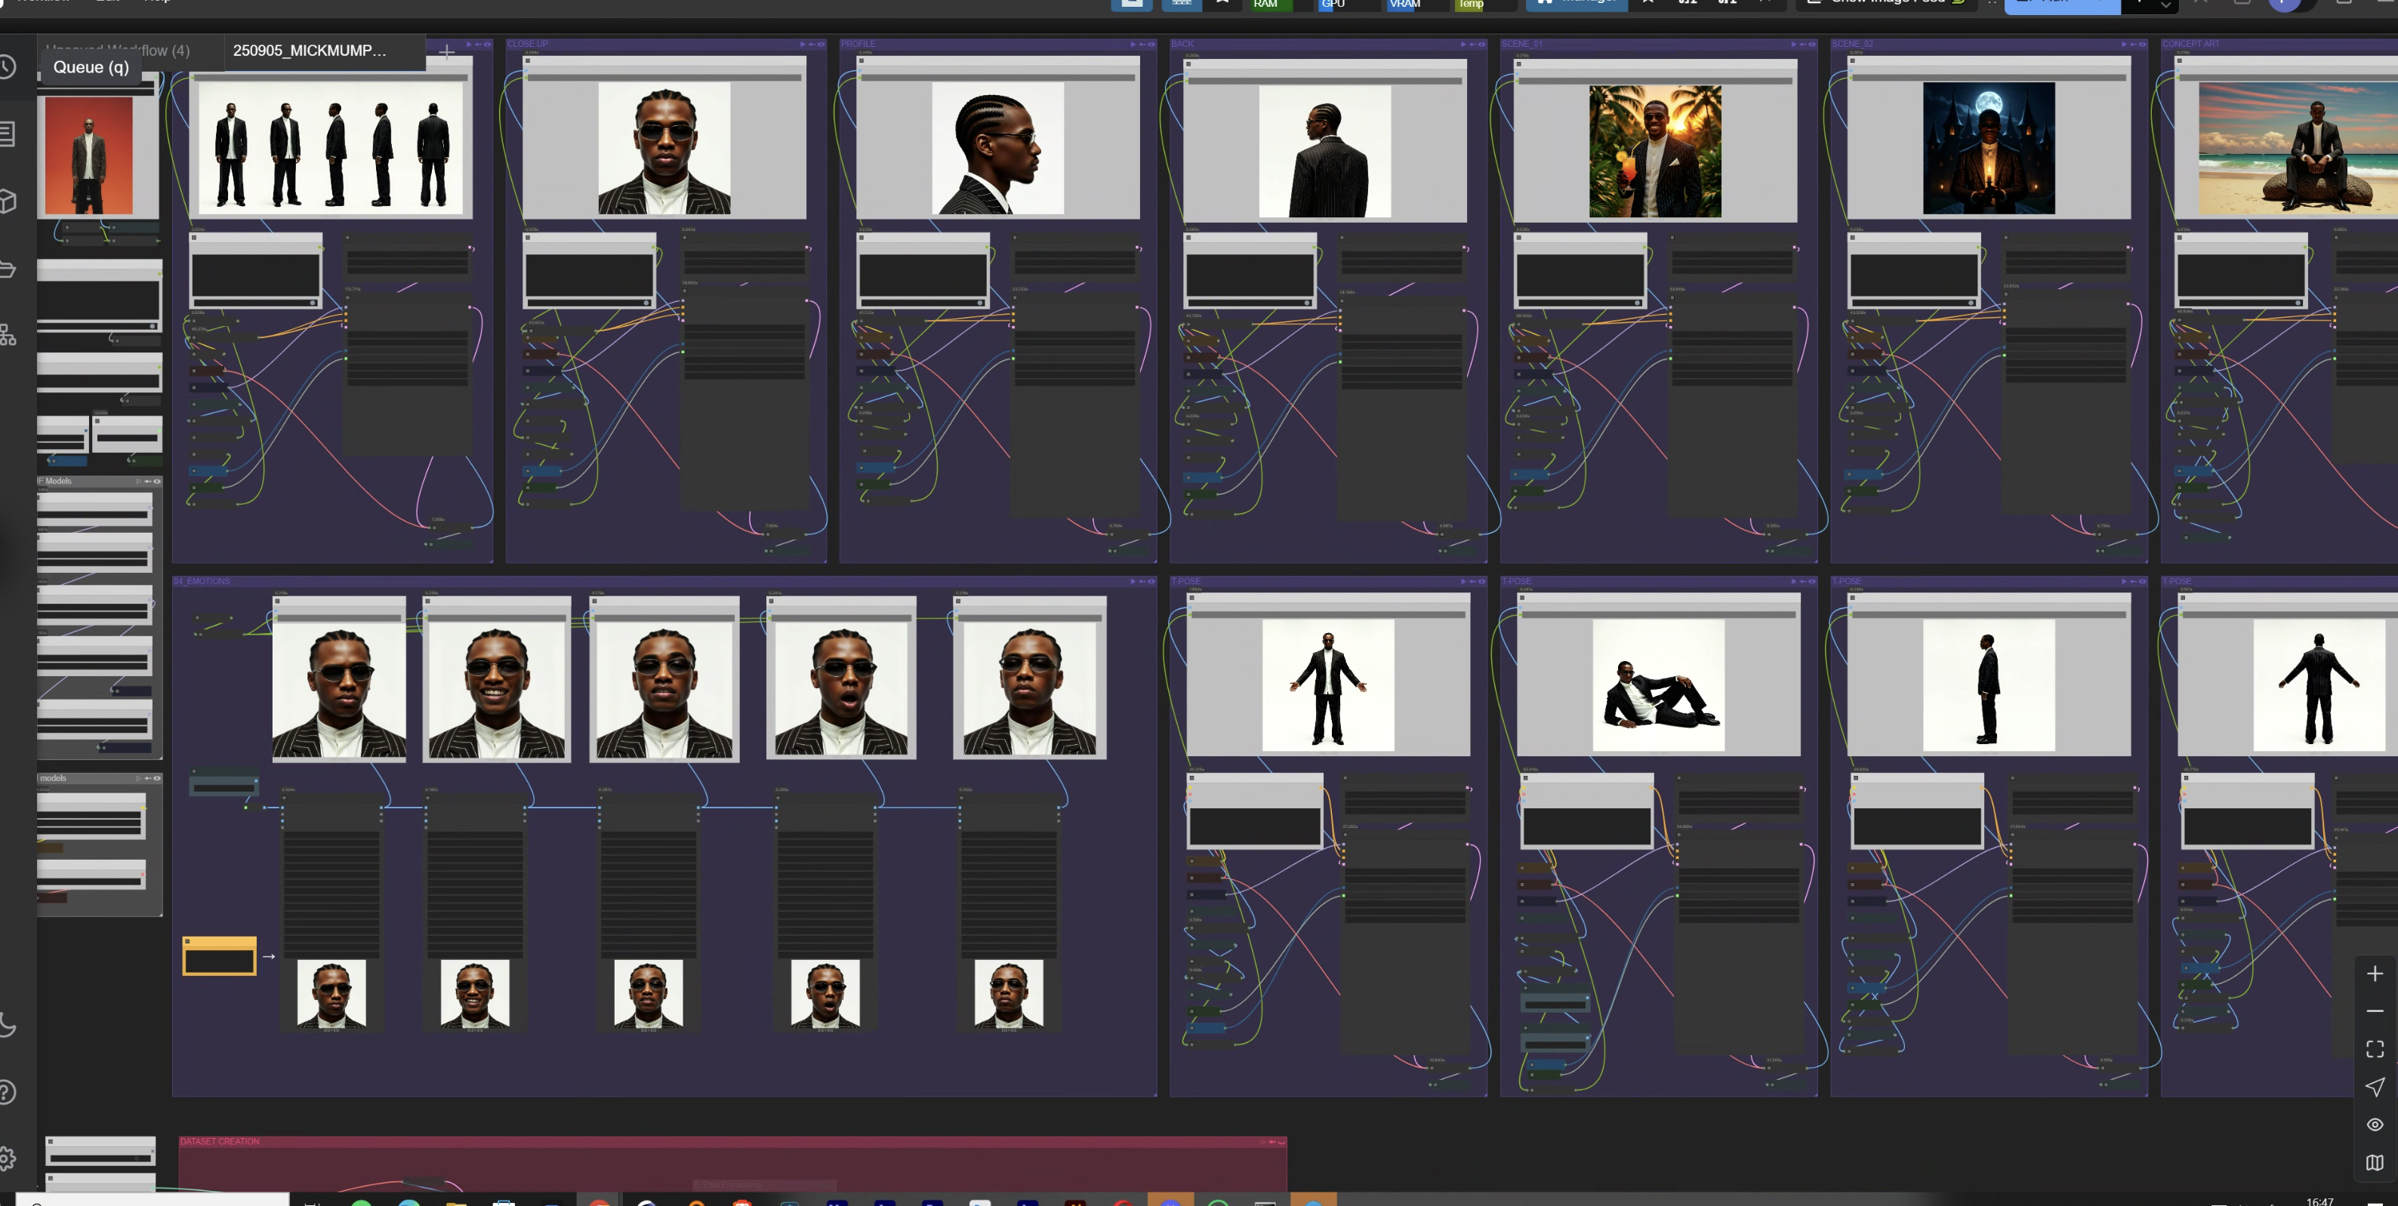Open the Node Library list icon
Viewport: 2398px width, 1206px height.
coord(8,134)
